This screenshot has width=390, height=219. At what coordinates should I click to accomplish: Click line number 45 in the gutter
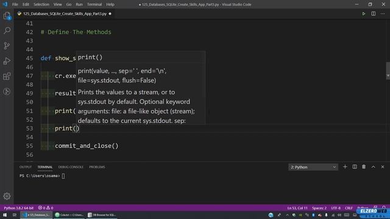[x=29, y=58]
